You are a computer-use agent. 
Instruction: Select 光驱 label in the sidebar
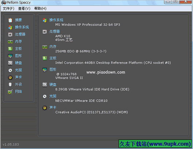[x=19, y=70]
